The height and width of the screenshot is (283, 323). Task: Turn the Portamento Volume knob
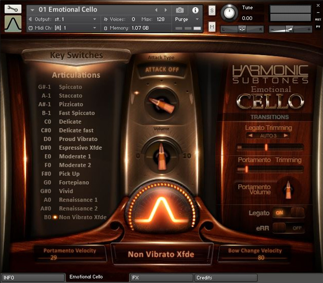pos(289,189)
